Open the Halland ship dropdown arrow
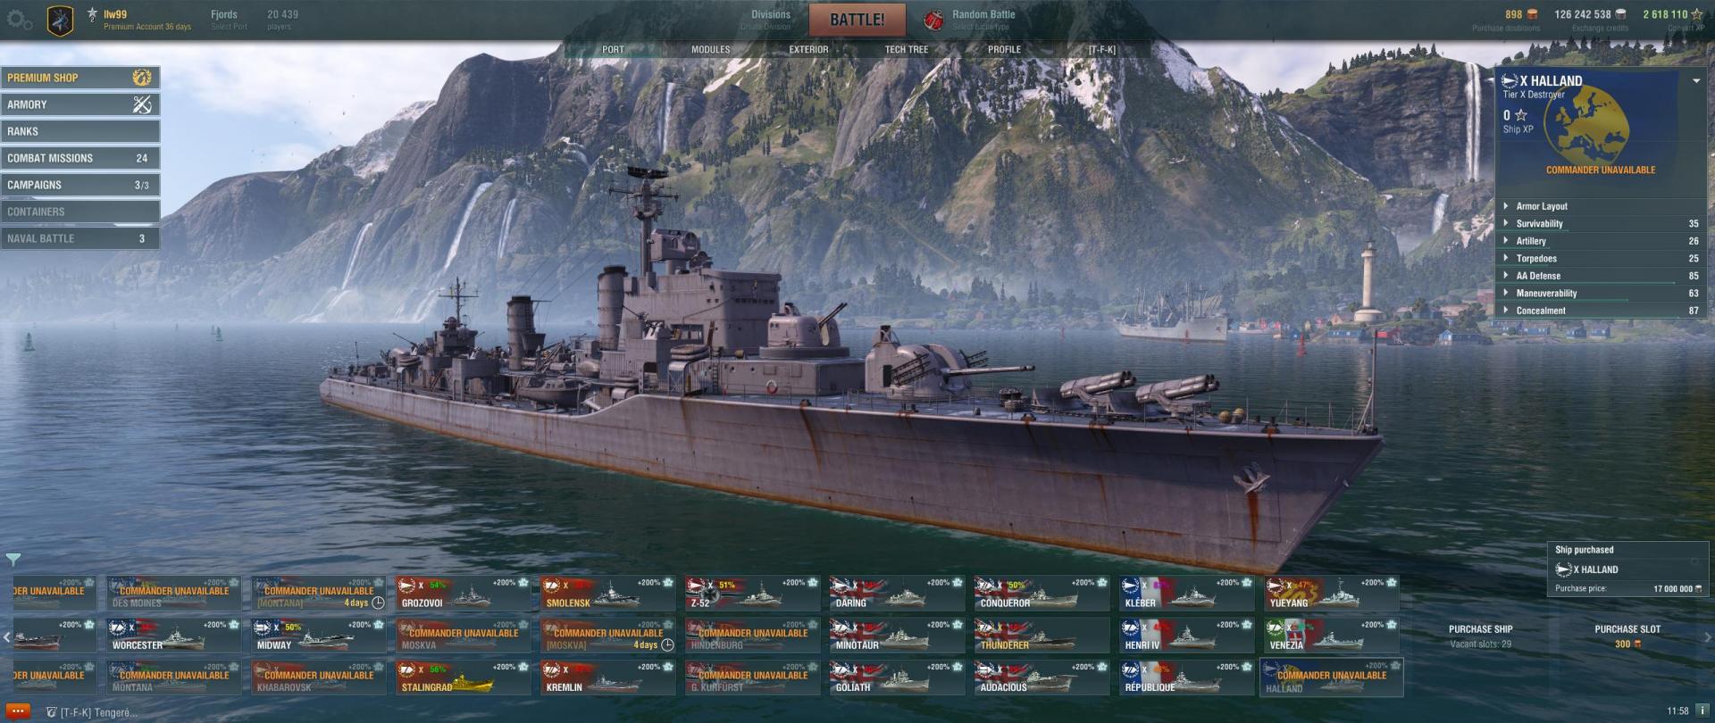 click(1696, 80)
